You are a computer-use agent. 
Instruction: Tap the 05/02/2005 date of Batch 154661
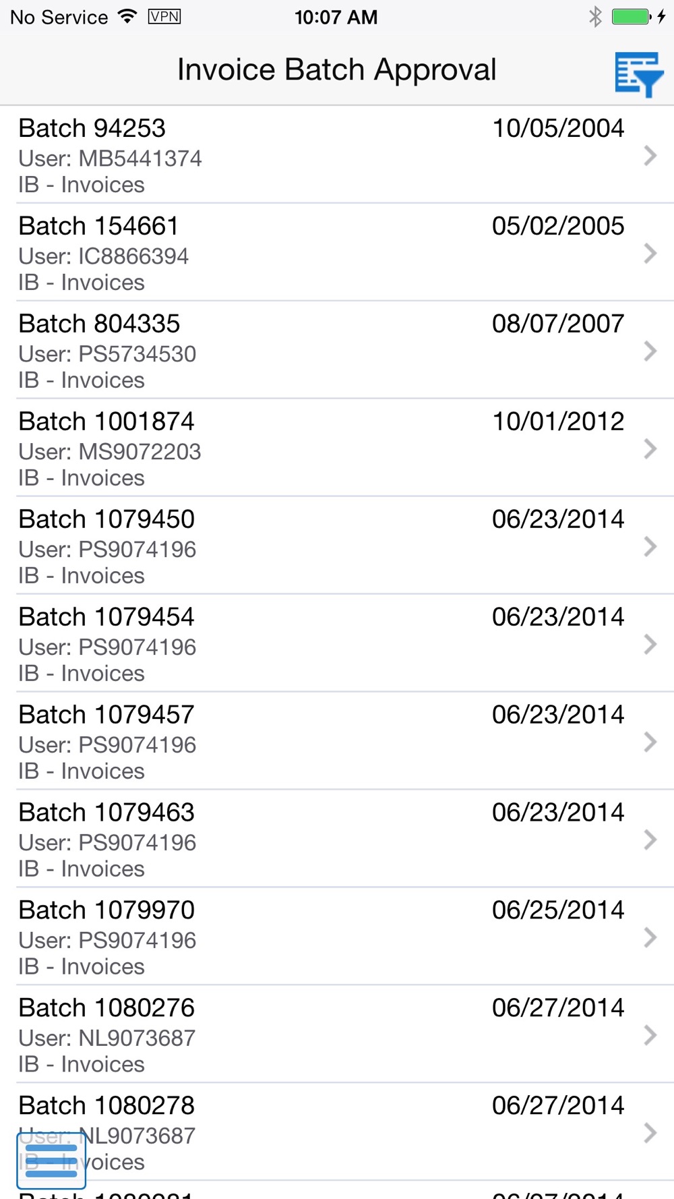tap(558, 226)
